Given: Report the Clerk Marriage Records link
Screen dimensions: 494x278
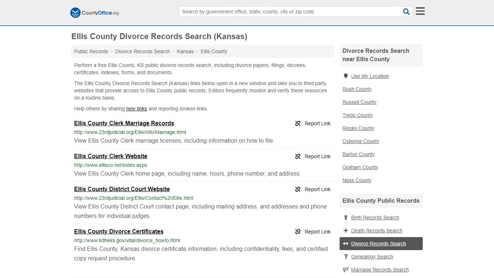Looking at the screenshot, I should [313, 123].
